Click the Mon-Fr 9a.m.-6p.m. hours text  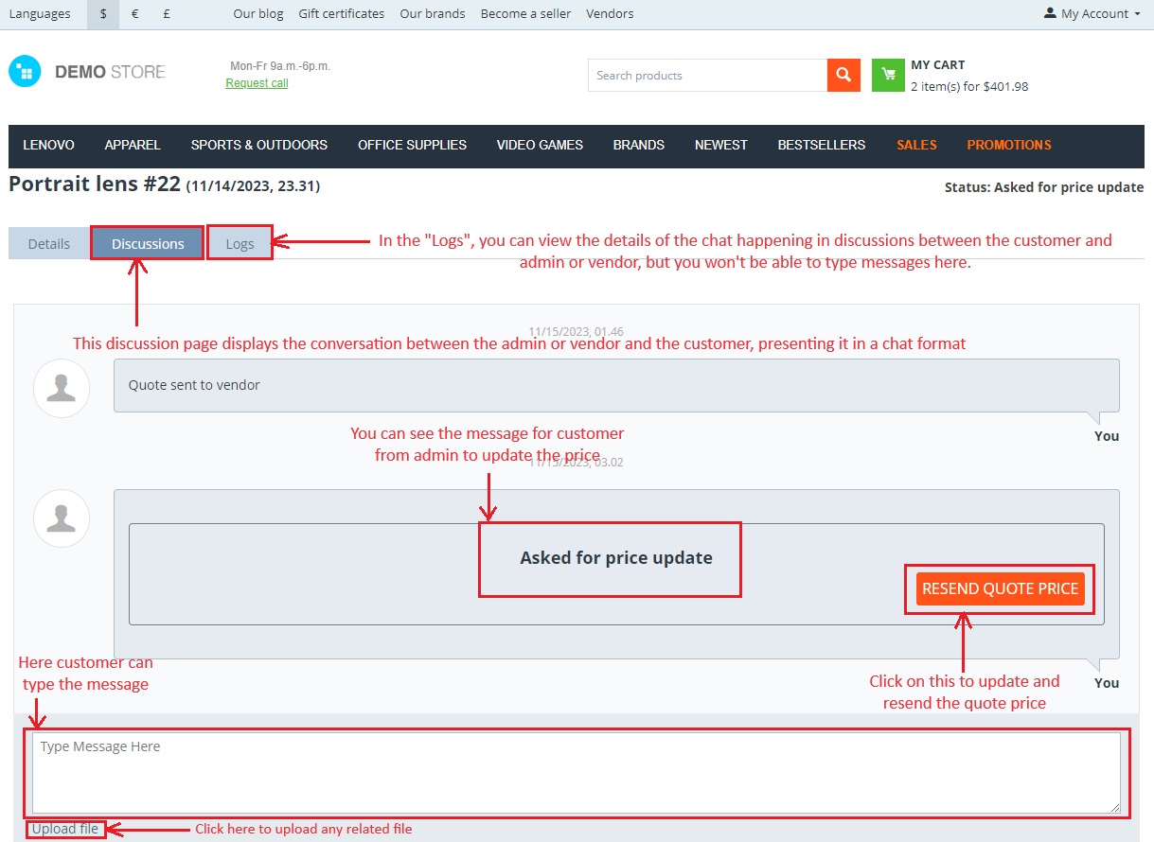pos(280,66)
